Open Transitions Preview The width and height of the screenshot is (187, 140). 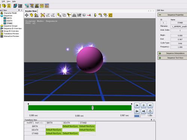11,34
